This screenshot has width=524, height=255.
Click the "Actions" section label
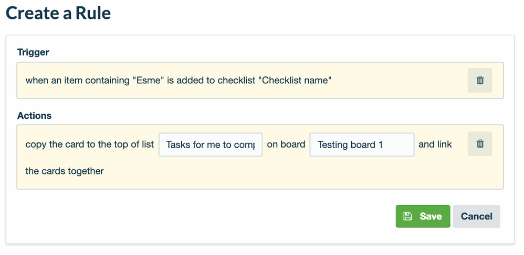[34, 116]
